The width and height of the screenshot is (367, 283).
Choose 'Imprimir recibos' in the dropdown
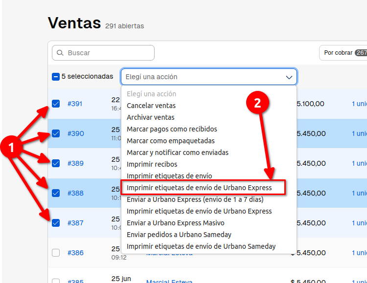coord(152,164)
